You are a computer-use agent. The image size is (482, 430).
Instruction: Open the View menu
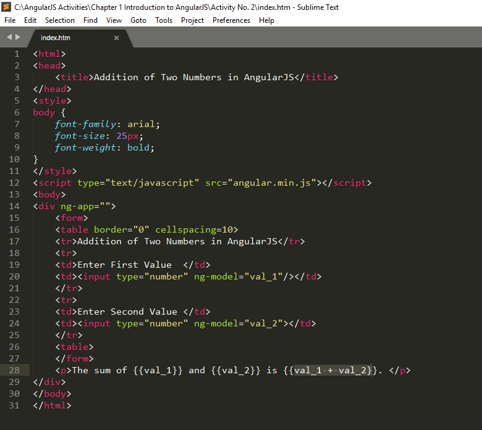(114, 20)
